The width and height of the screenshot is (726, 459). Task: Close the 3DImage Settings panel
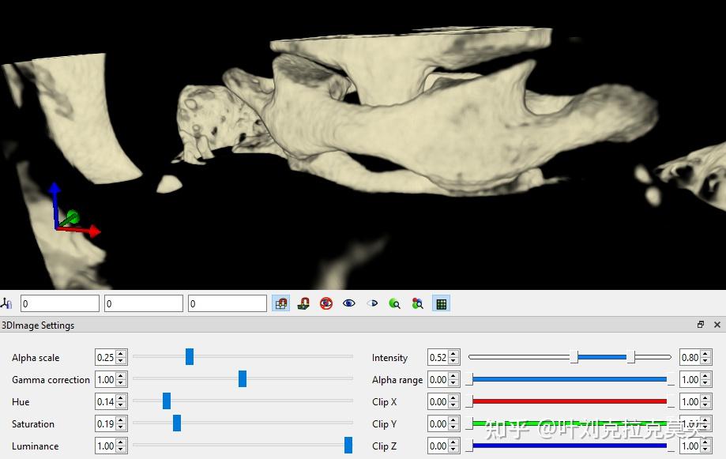[x=717, y=325]
